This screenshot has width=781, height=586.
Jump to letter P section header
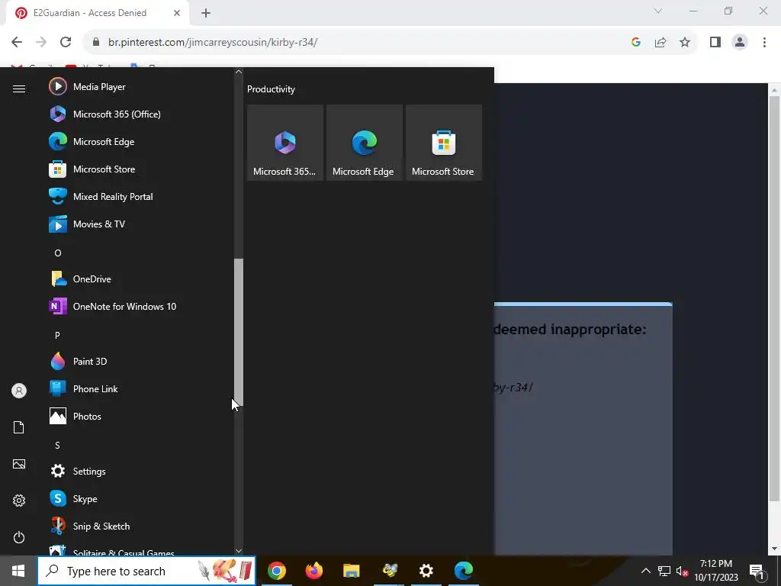point(57,336)
